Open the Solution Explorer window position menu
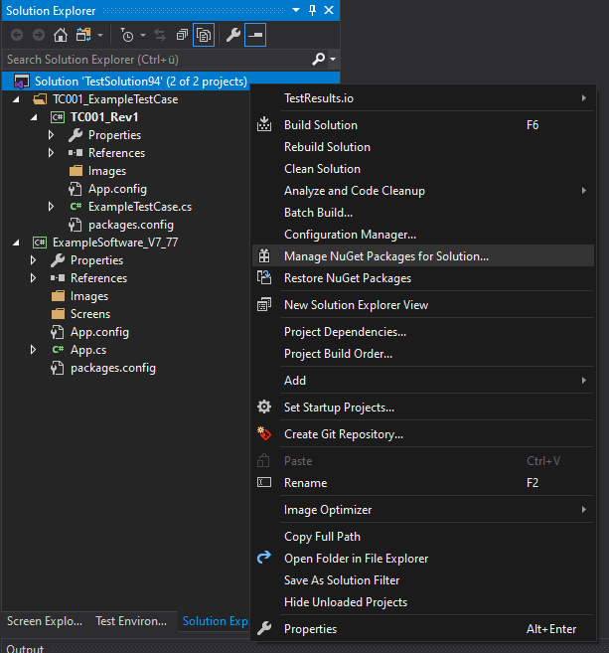The width and height of the screenshot is (609, 653). 296,10
